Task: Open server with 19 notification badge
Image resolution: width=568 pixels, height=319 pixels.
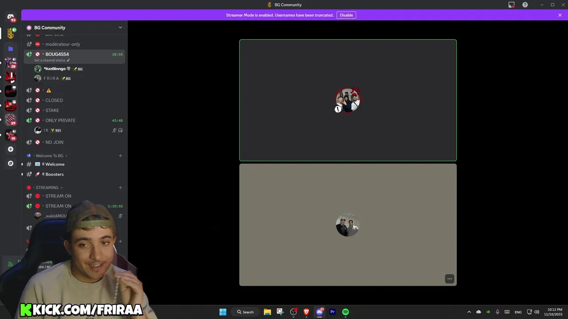Action: (x=11, y=135)
